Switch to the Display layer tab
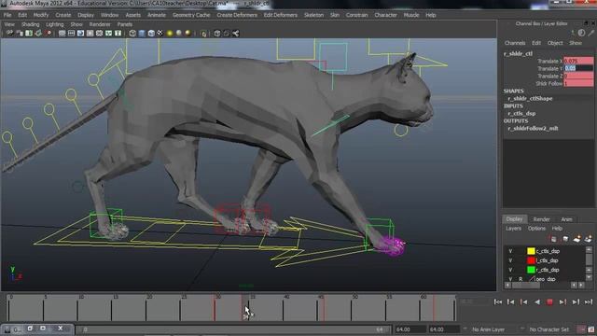The height and width of the screenshot is (336, 597). click(x=514, y=219)
